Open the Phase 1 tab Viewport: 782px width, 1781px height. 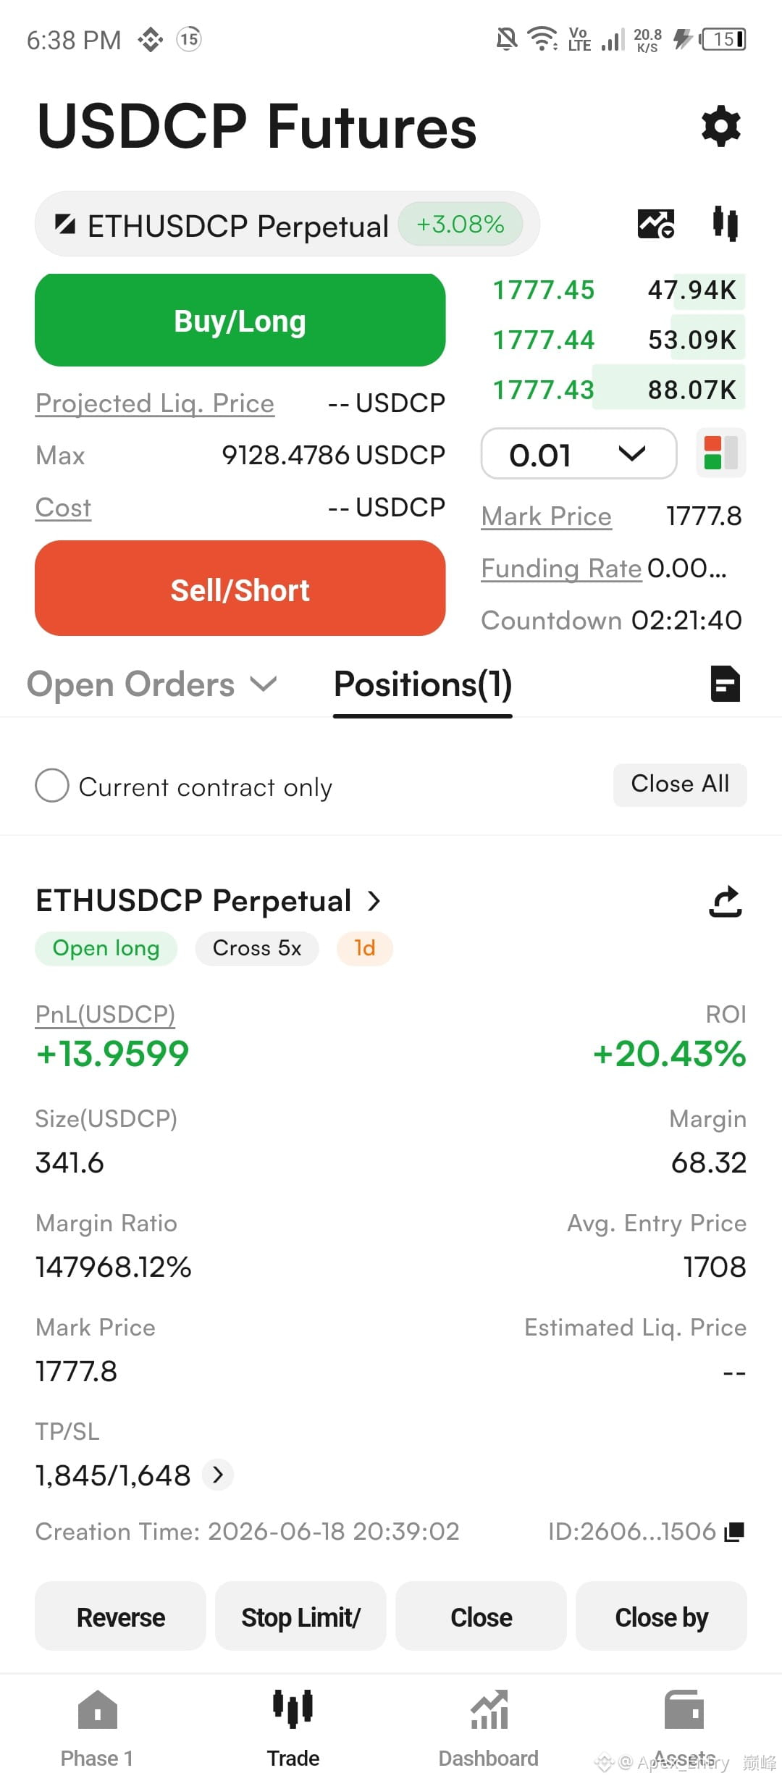tap(97, 1727)
